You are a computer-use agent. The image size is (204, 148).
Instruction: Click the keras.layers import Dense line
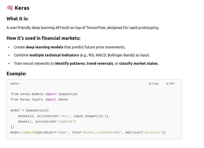39,99
